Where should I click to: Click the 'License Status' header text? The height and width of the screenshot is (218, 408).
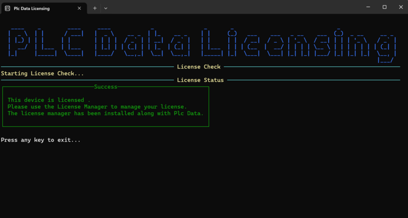[x=200, y=80]
